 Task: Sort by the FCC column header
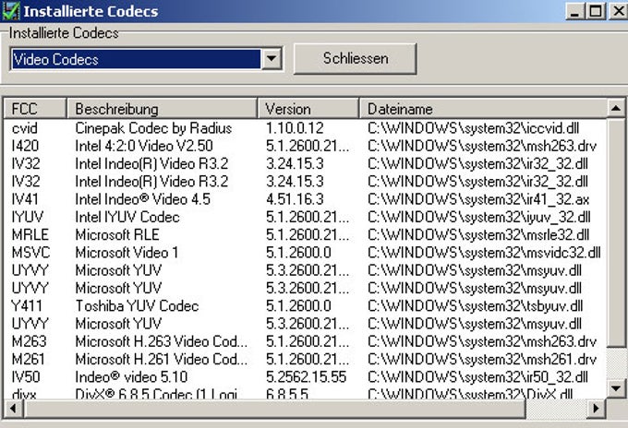click(x=35, y=109)
